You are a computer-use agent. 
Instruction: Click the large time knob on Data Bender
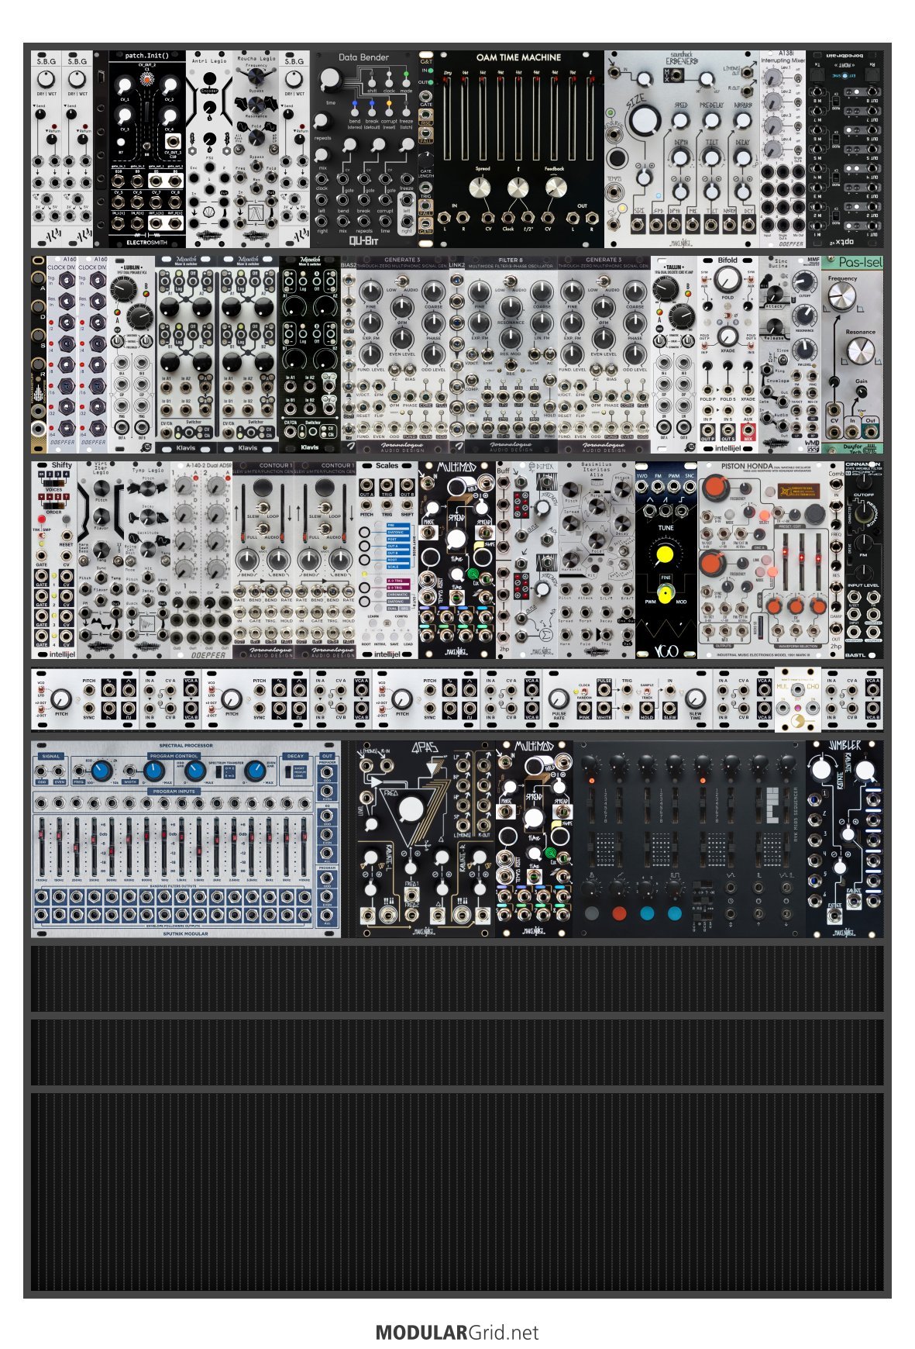(x=329, y=78)
